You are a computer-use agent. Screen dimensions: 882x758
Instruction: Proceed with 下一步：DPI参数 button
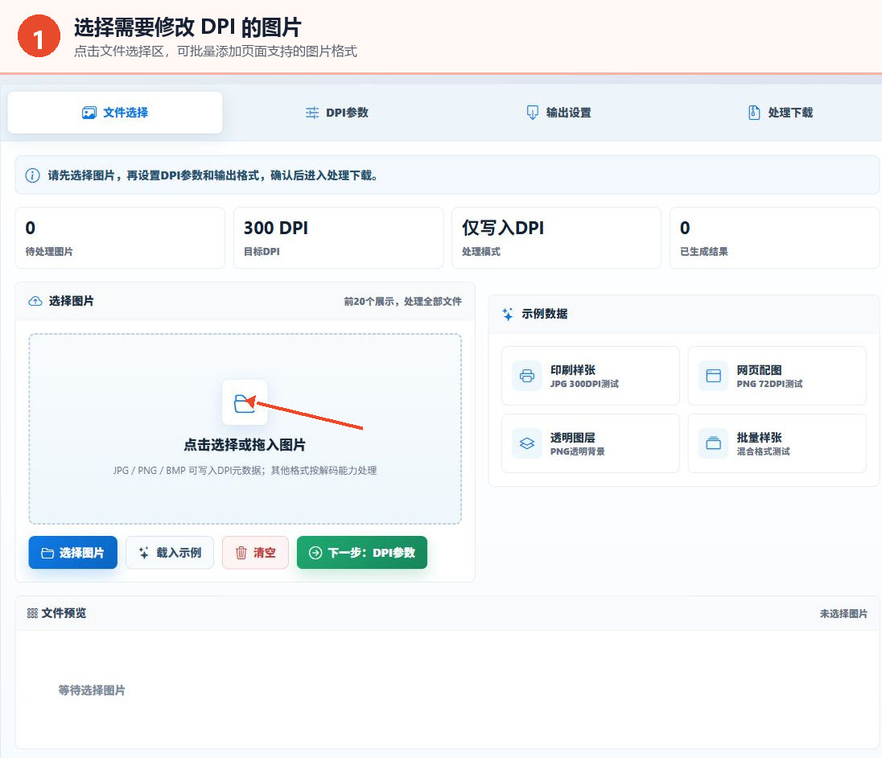tap(361, 553)
